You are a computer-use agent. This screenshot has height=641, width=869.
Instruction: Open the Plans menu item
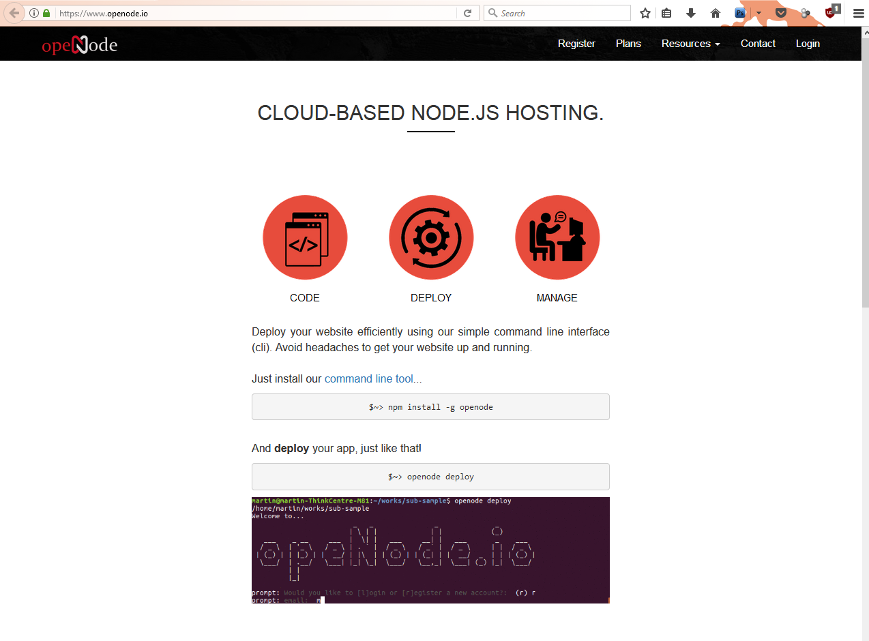coord(628,44)
